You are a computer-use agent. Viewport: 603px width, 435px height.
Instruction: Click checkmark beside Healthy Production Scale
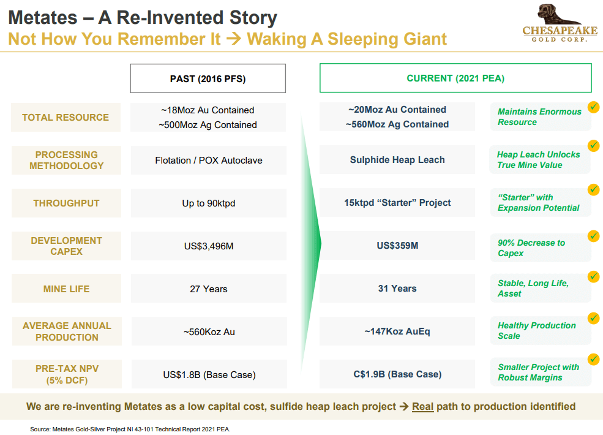[x=593, y=318]
